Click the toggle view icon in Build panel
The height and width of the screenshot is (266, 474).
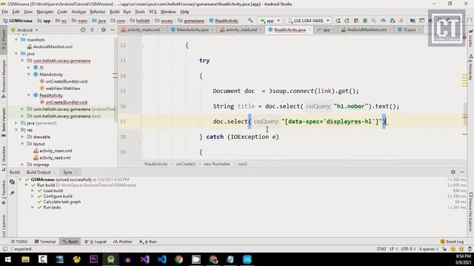[12, 182]
